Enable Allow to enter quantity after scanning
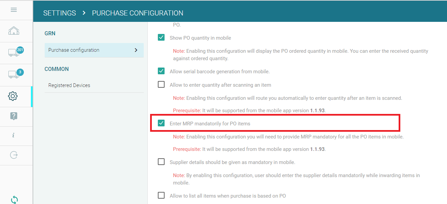The image size is (447, 204). 161,85
